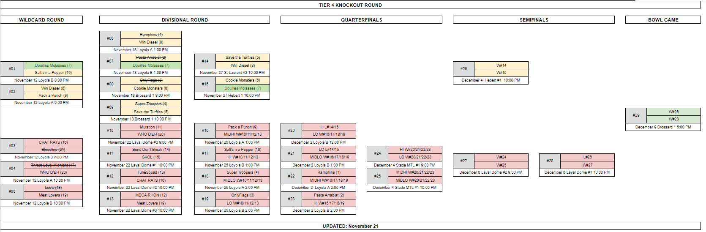706x232 pixels.
Task: Select the TuneSquad (13) cell
Action: (151, 172)
